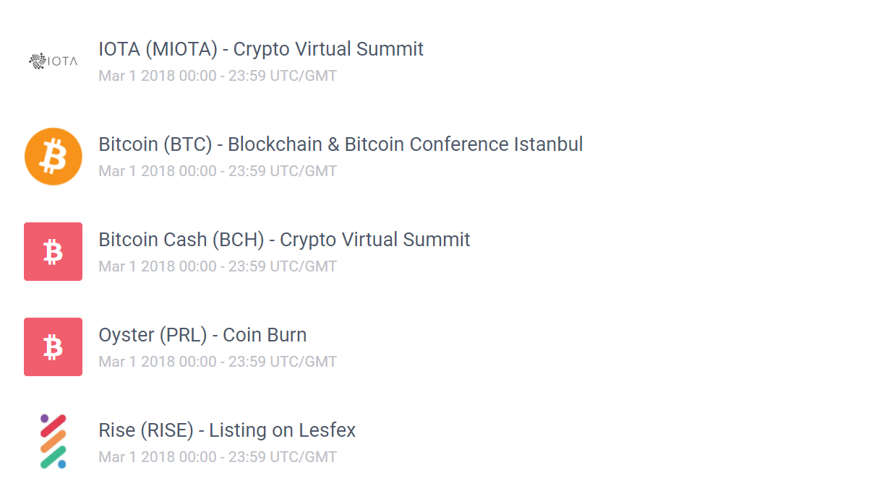The height and width of the screenshot is (483, 882).
Task: Click the orange Bitcoin logo icon
Action: click(53, 157)
